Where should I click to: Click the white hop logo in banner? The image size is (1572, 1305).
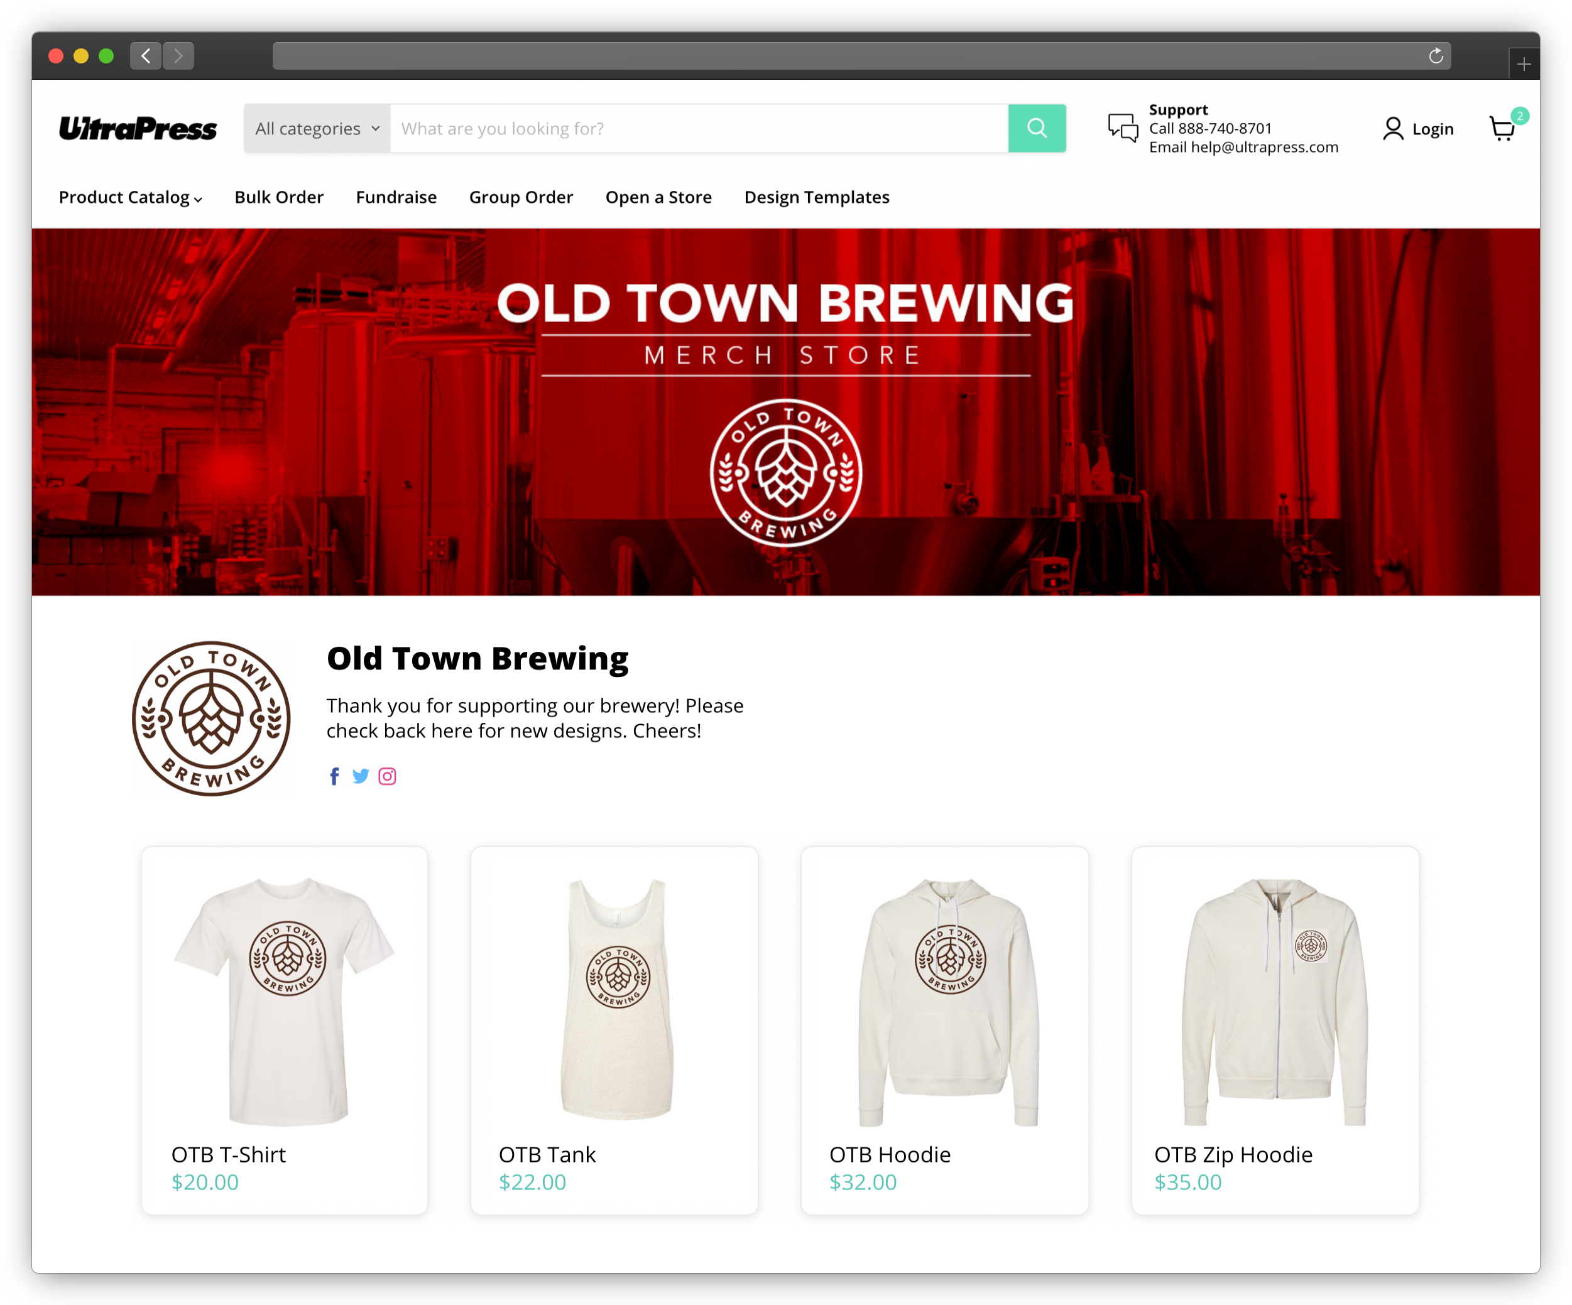(x=786, y=473)
